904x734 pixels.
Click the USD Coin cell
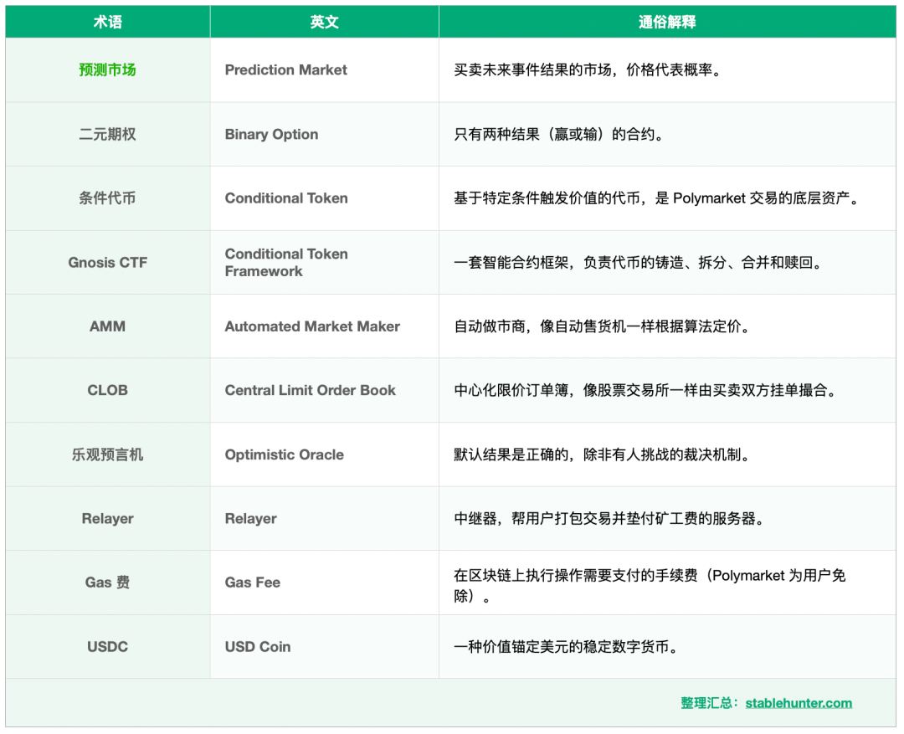pyautogui.click(x=257, y=646)
